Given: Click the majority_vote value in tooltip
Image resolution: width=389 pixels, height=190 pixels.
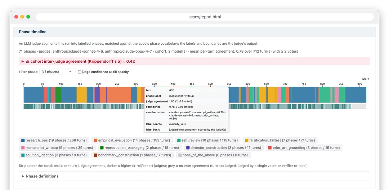Looking at the screenshot, I should (178, 124).
